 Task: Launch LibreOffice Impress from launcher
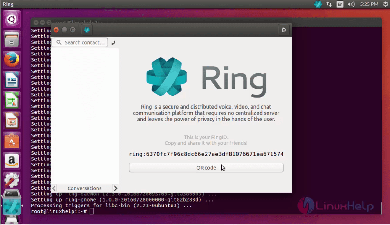[12, 120]
